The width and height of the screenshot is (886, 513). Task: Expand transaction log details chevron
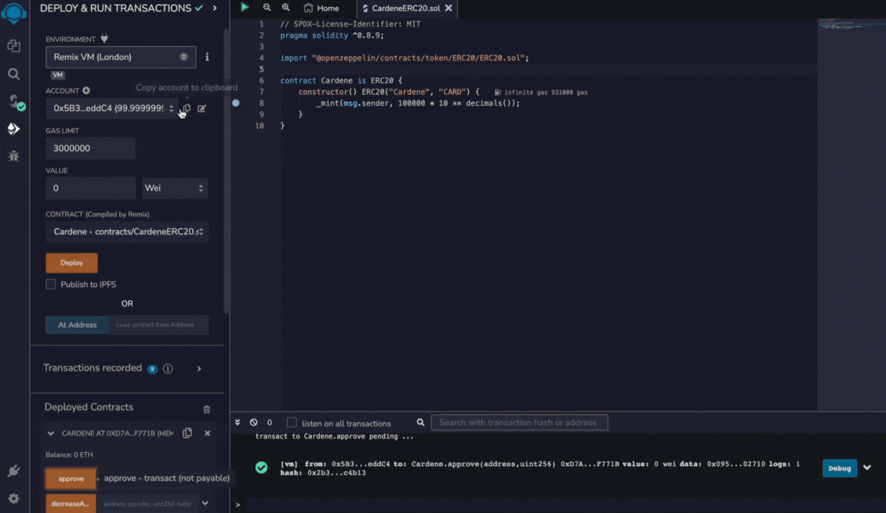point(867,468)
